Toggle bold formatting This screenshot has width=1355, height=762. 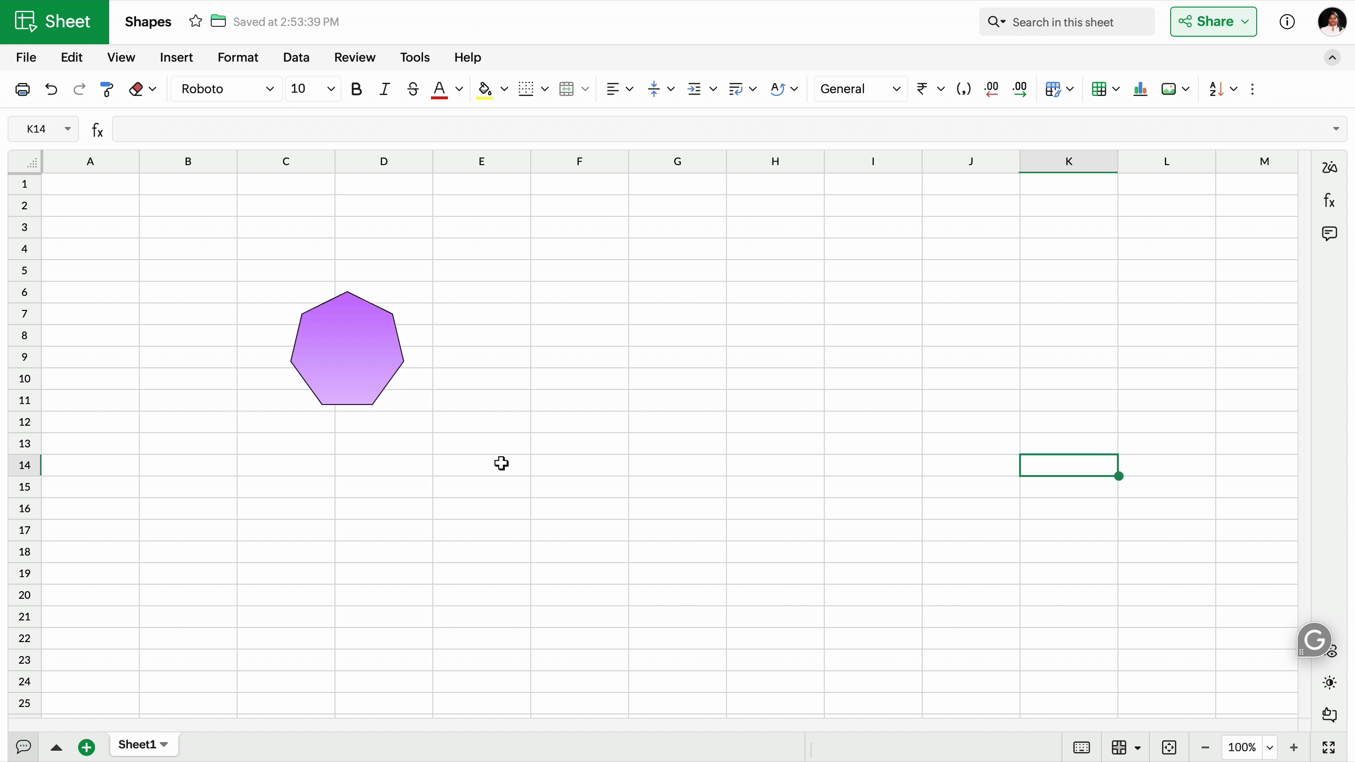pyautogui.click(x=356, y=89)
